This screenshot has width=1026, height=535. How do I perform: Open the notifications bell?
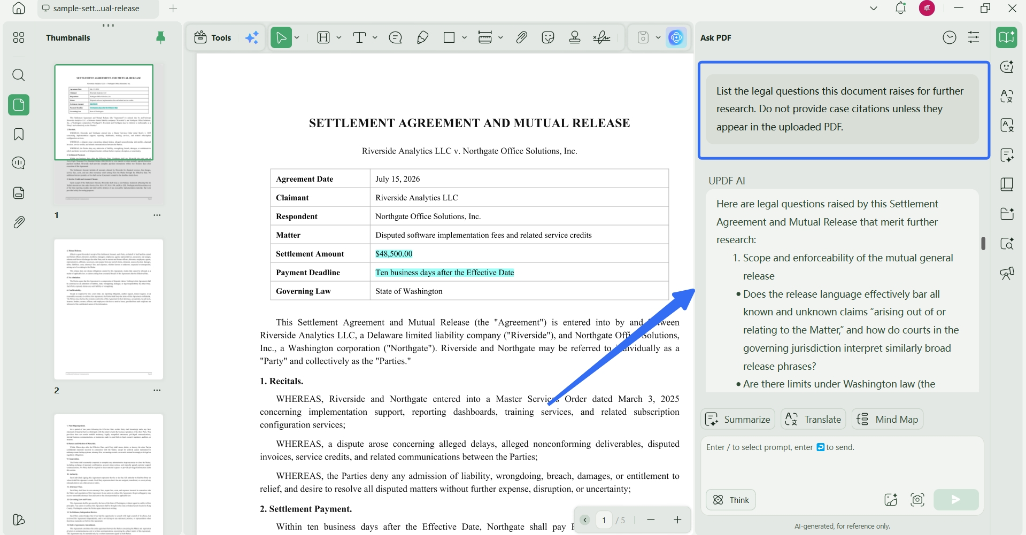[901, 8]
